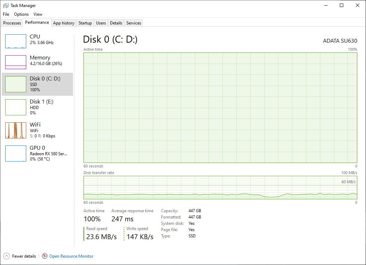
Task: Click the System disk: Yes value
Action: 191,223
